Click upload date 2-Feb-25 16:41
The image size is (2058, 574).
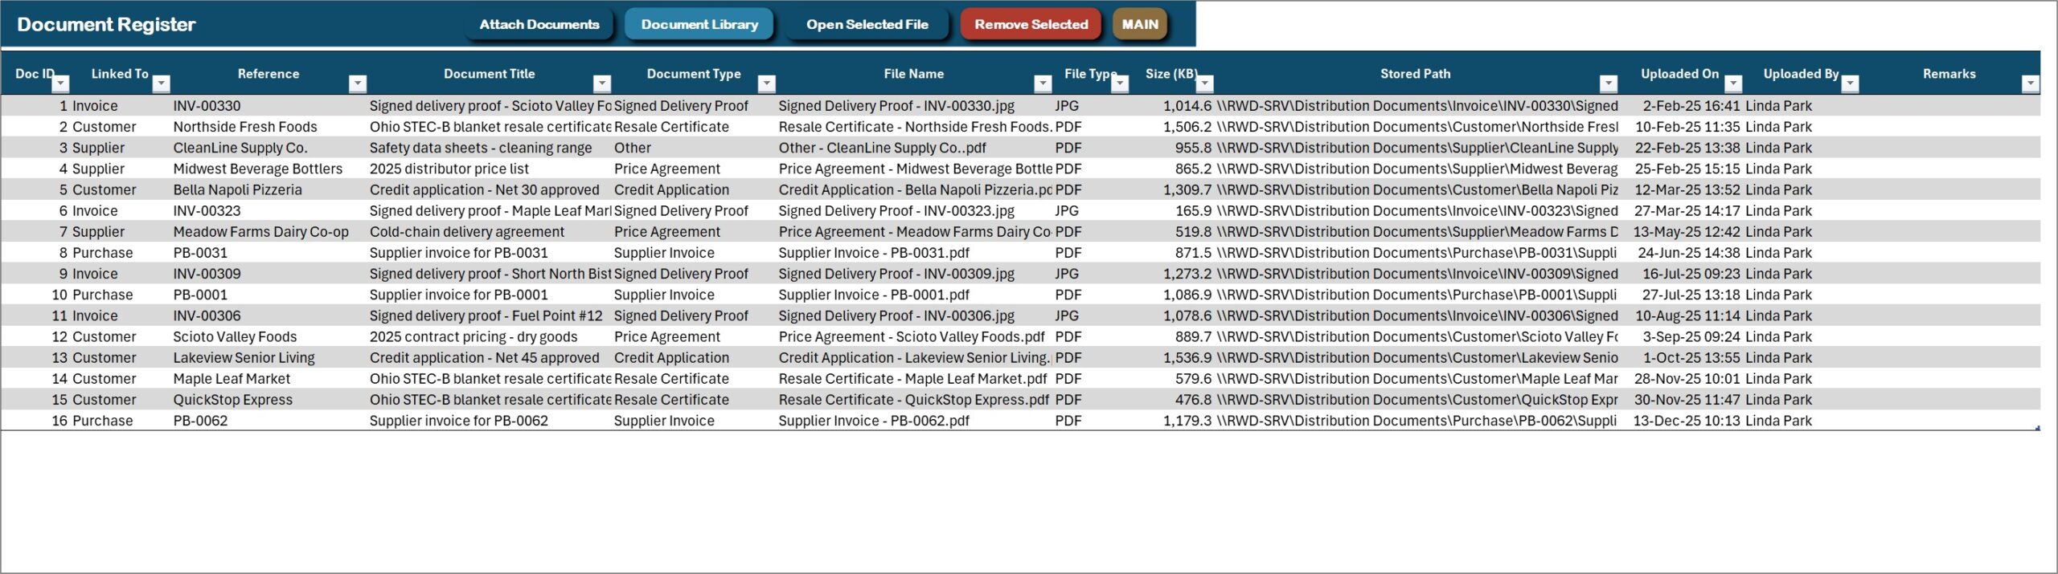(1681, 106)
